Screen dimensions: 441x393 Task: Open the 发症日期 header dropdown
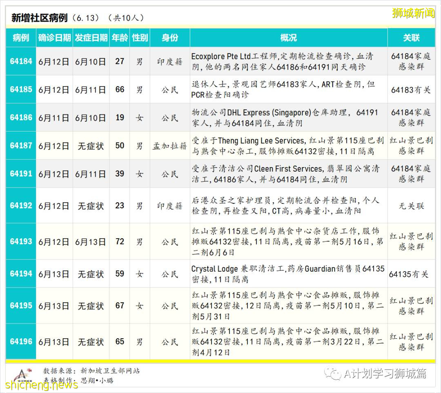pos(90,38)
